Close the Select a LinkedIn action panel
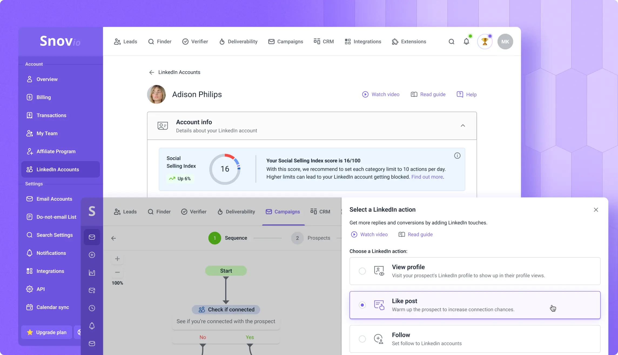 596,210
